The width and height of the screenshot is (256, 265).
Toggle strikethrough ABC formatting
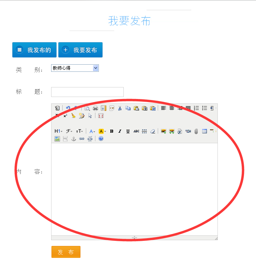tap(136, 131)
